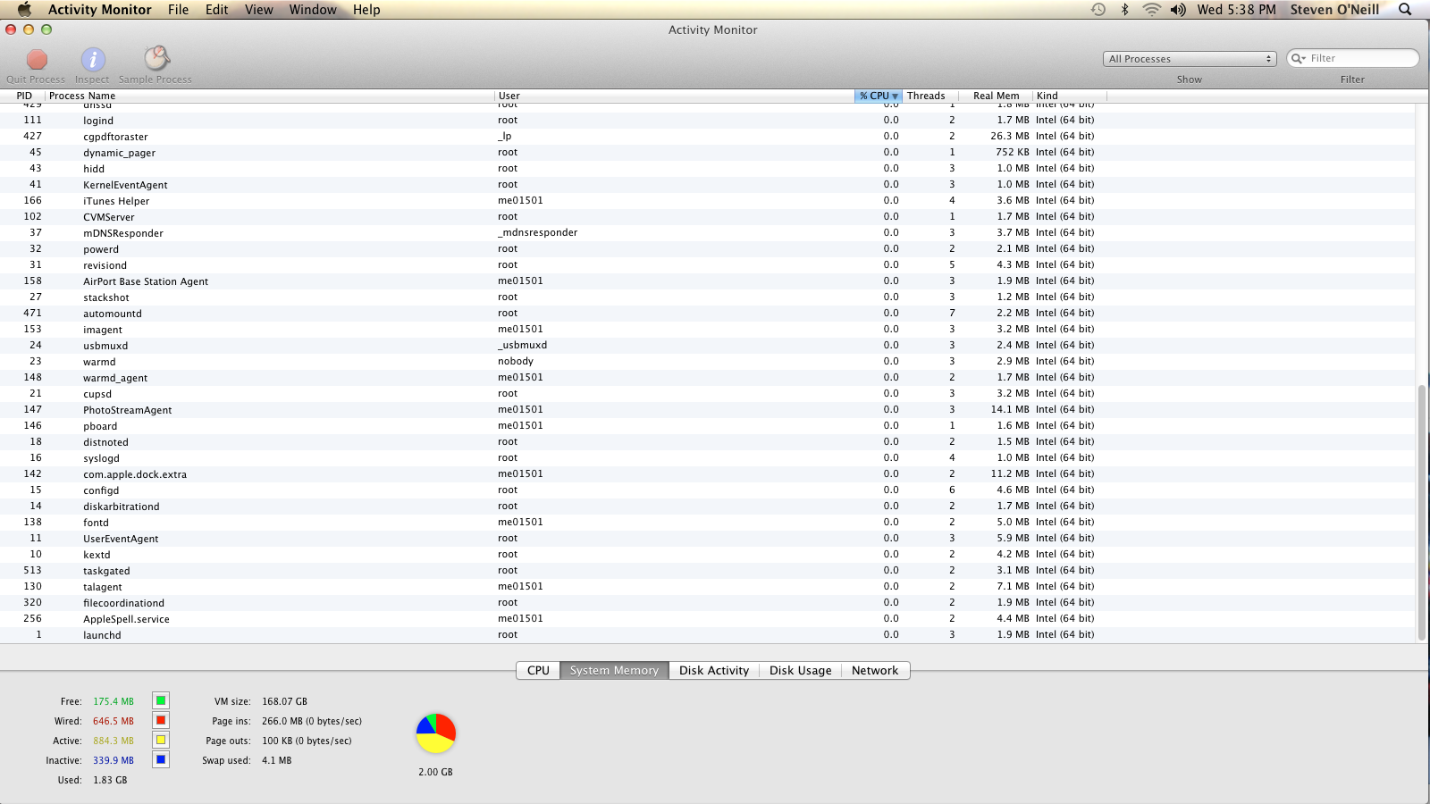Image resolution: width=1430 pixels, height=804 pixels.
Task: Select the diskarbitrationd process row
Action: [708, 506]
